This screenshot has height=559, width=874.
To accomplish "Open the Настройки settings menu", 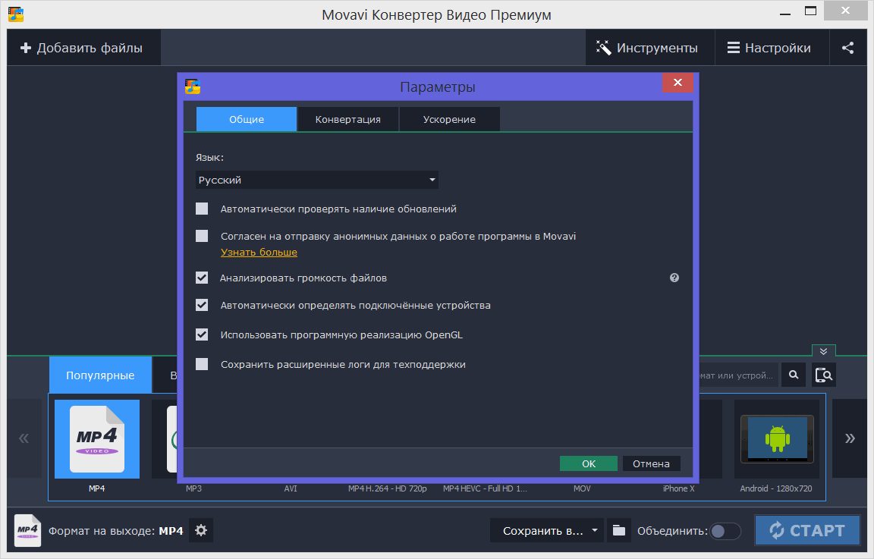I will [x=772, y=48].
